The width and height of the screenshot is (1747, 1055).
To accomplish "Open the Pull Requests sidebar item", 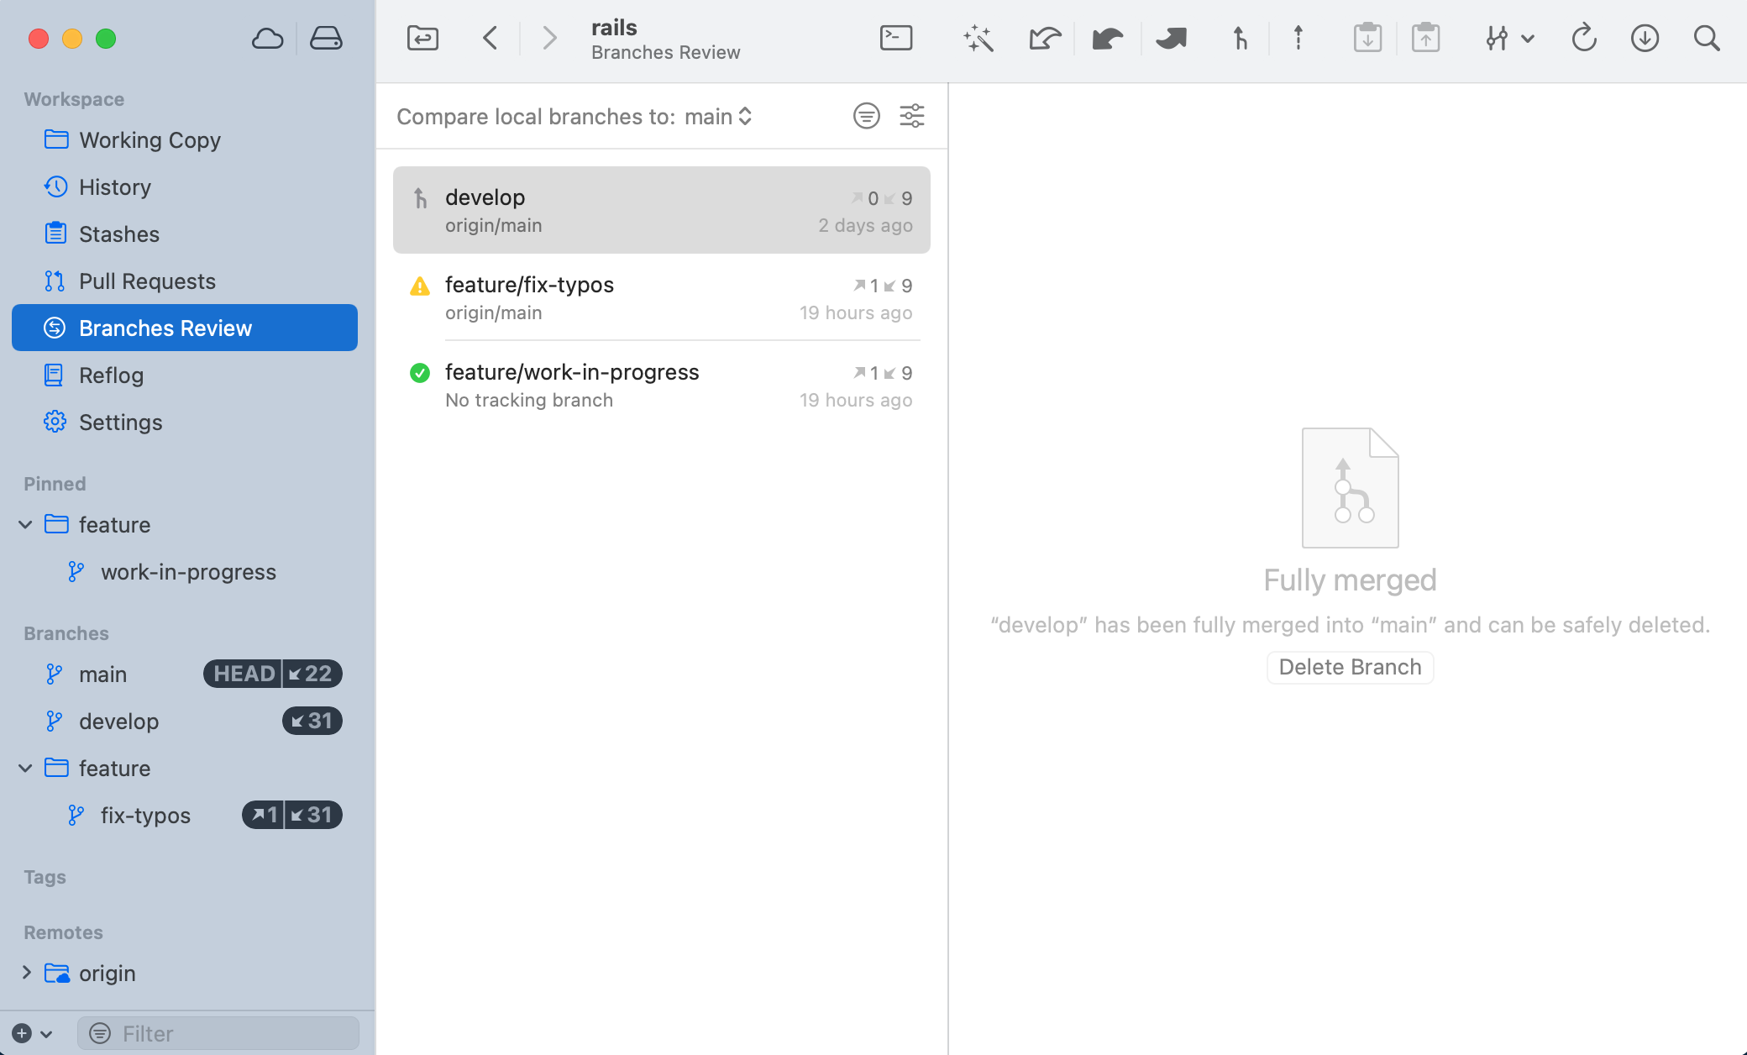I will coord(147,281).
